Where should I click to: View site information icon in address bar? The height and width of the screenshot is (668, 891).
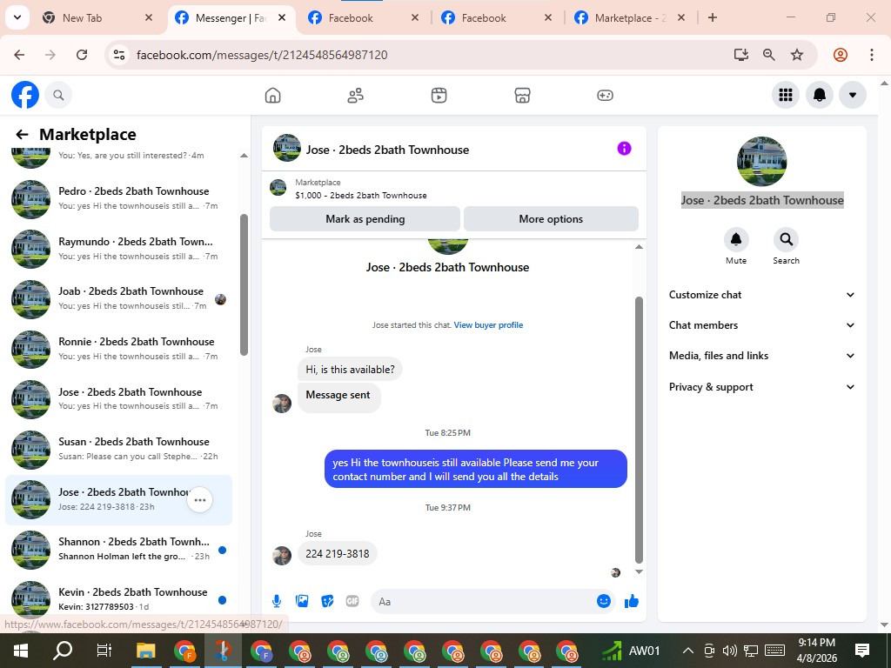click(x=118, y=55)
